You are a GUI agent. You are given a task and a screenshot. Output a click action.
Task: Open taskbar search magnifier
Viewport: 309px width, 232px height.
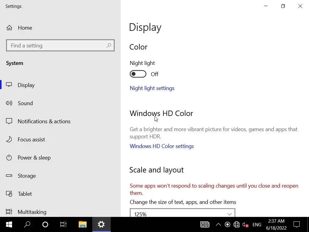(27, 224)
